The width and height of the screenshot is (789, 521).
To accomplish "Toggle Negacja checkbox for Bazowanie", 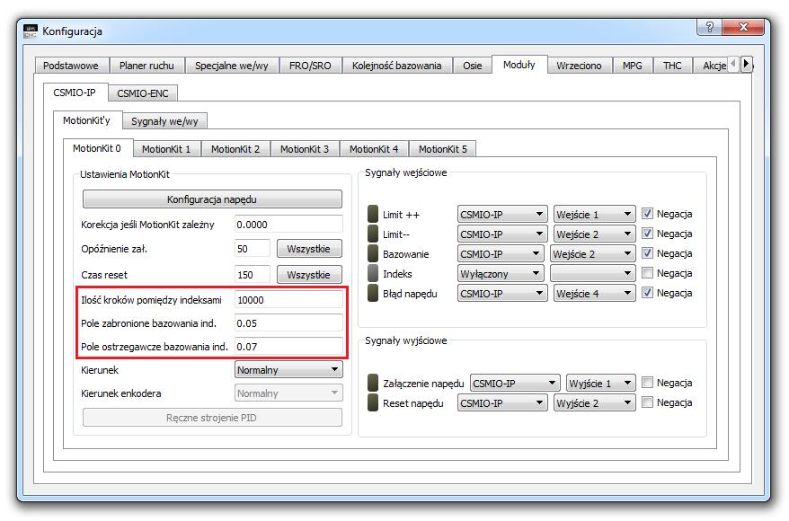I will (x=647, y=253).
